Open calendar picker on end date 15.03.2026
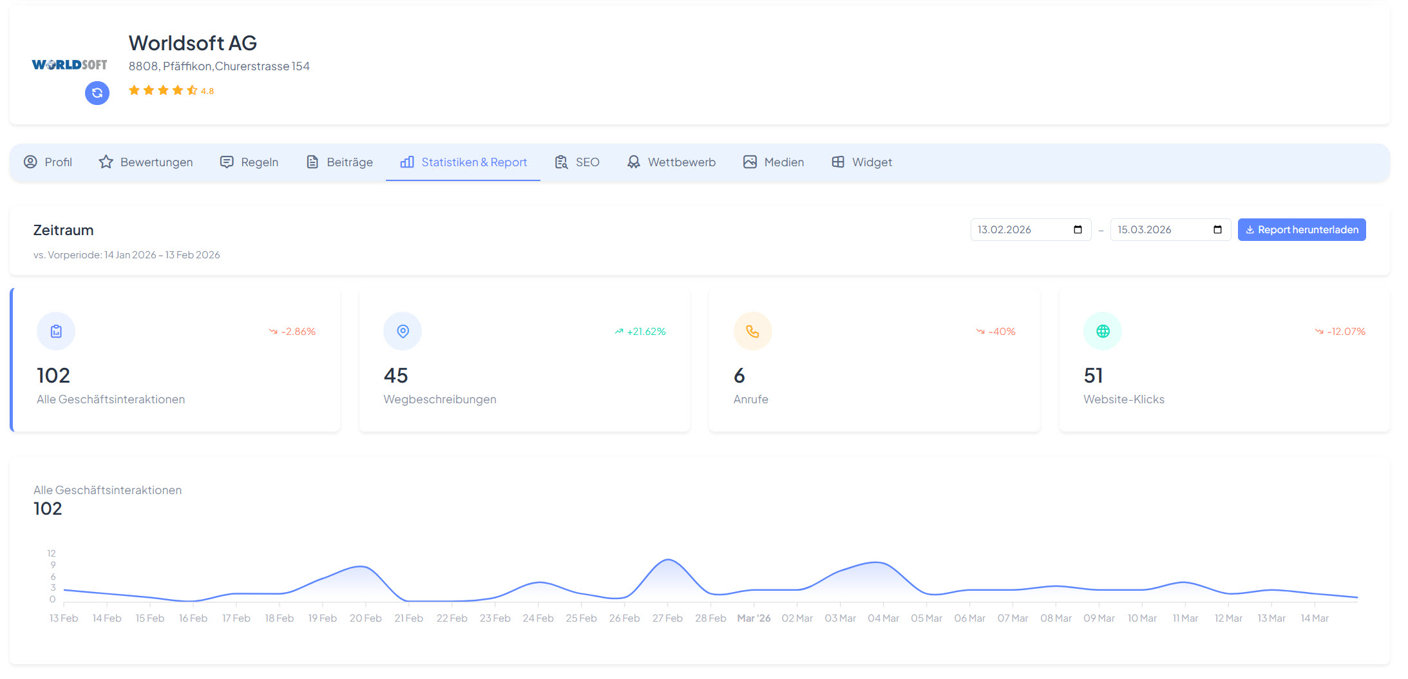Screen dimensions: 1408x679 click(1217, 230)
